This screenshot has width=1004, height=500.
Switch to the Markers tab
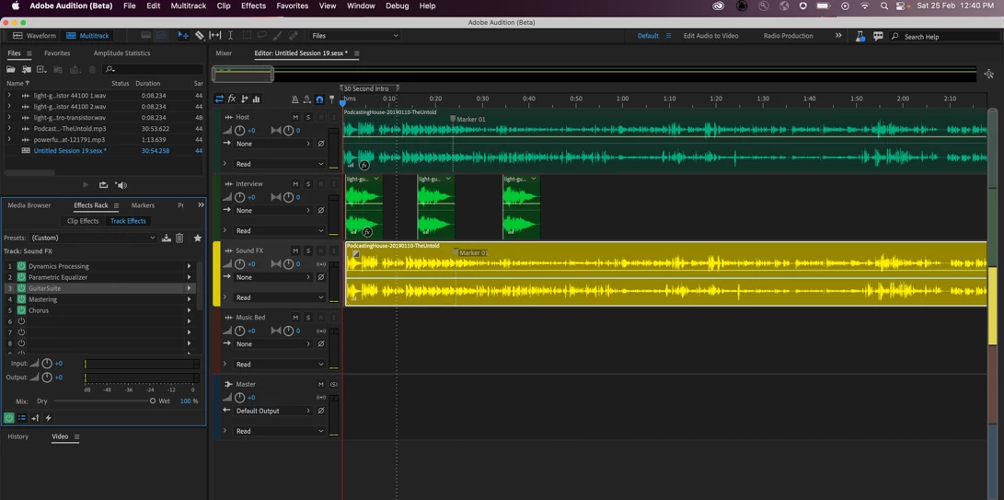(x=143, y=205)
